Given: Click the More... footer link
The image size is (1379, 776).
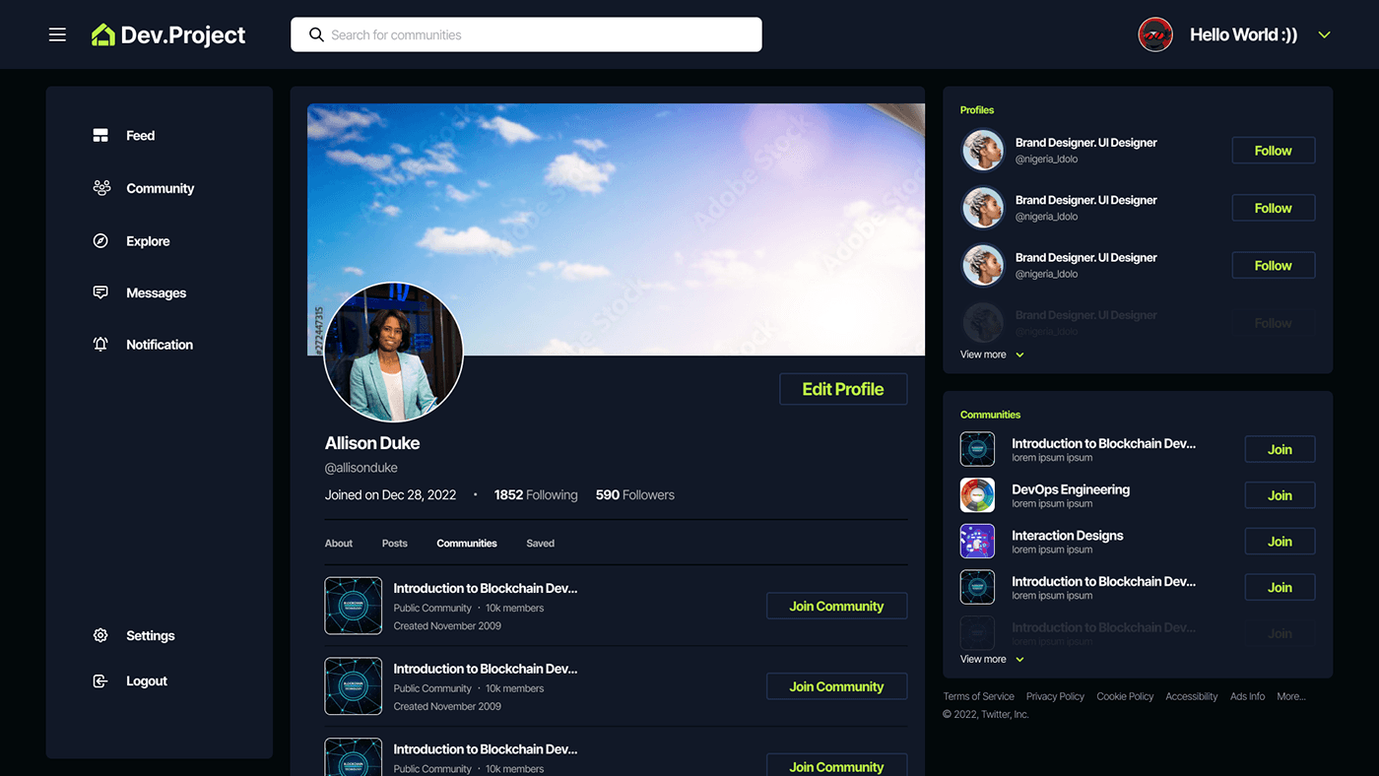Looking at the screenshot, I should point(1291,696).
